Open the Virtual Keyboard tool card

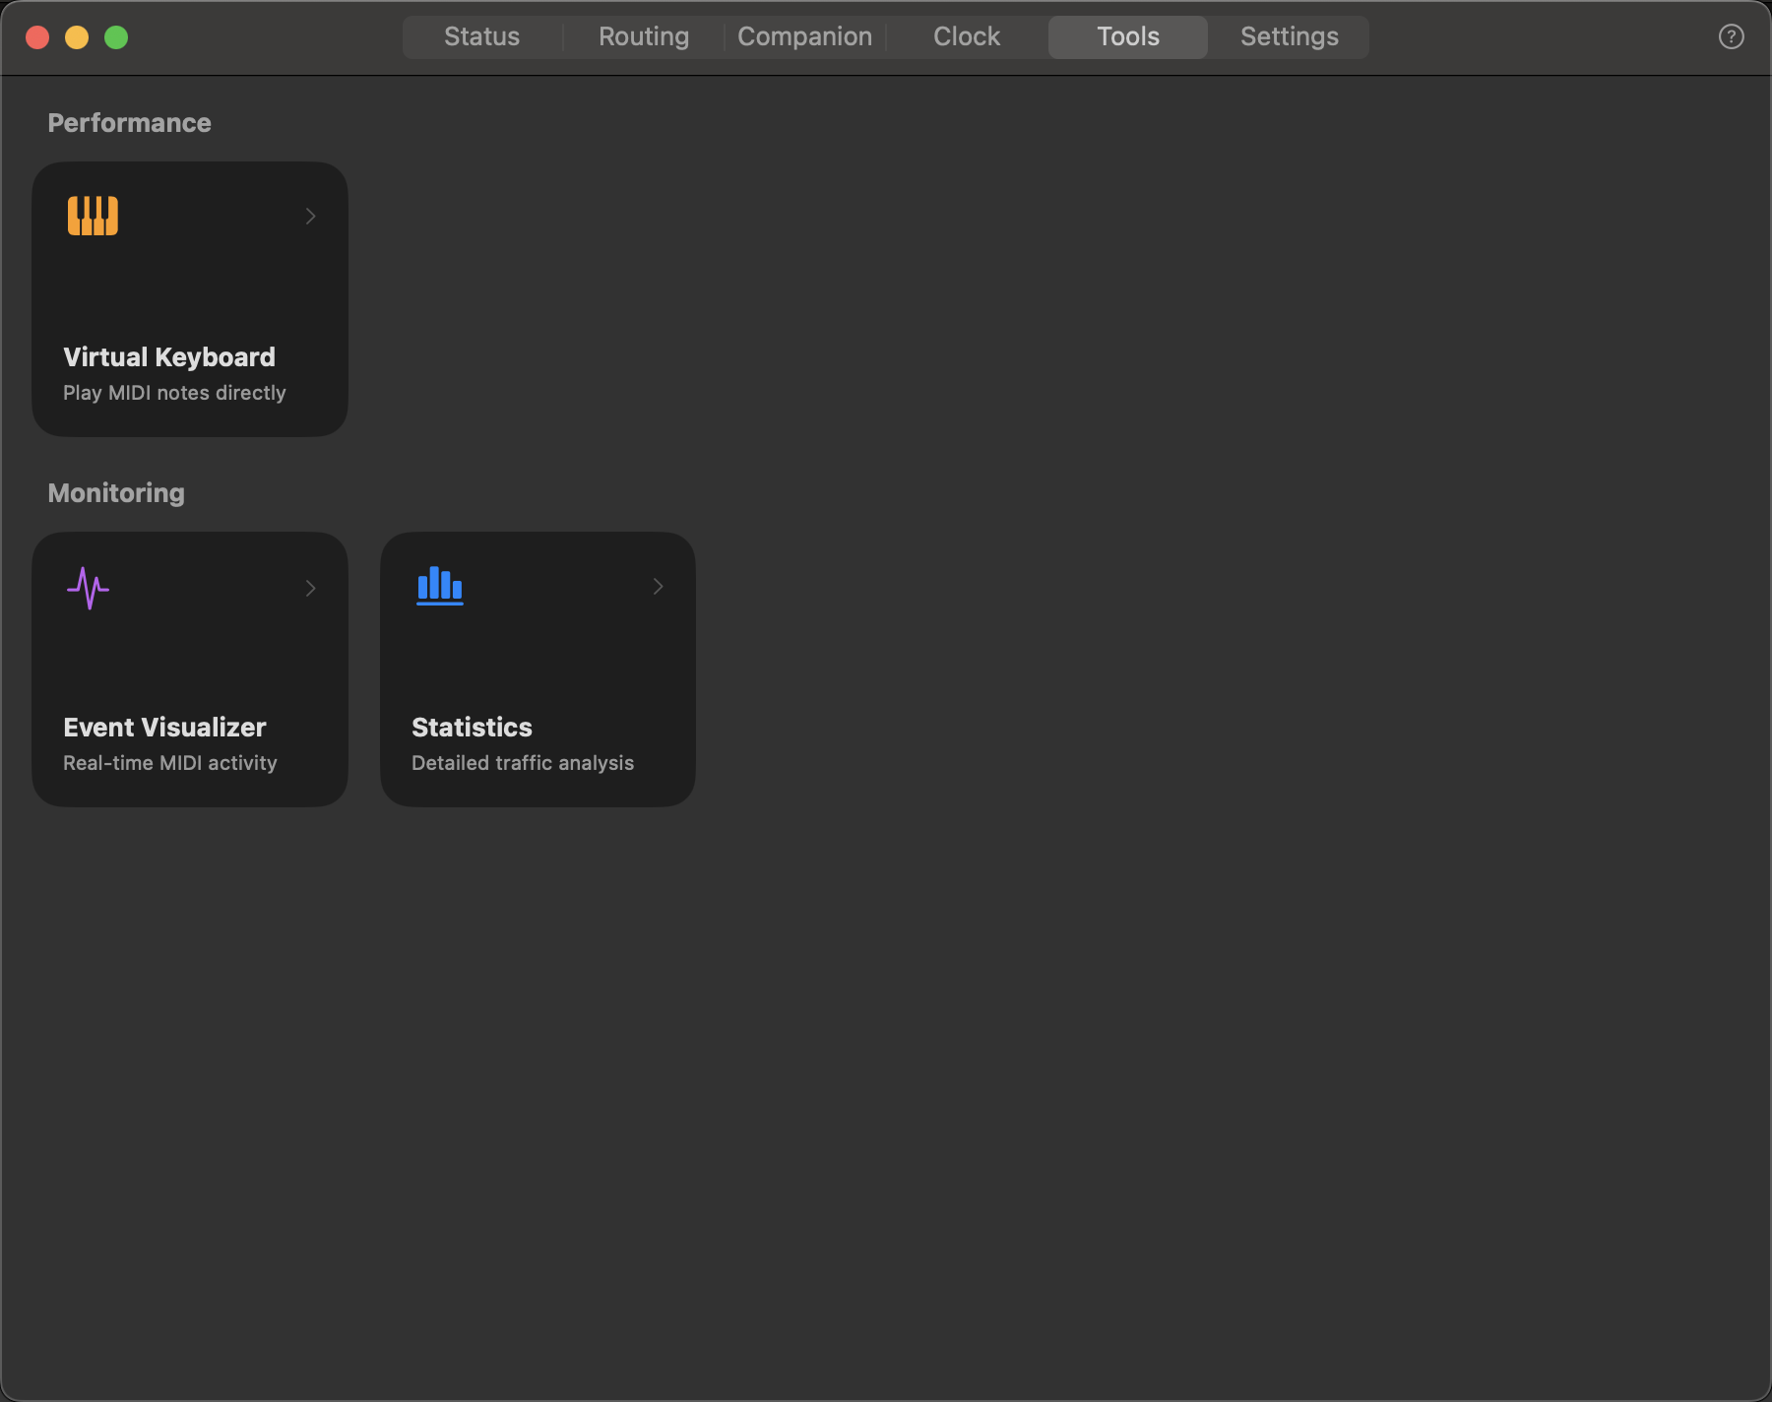189,298
